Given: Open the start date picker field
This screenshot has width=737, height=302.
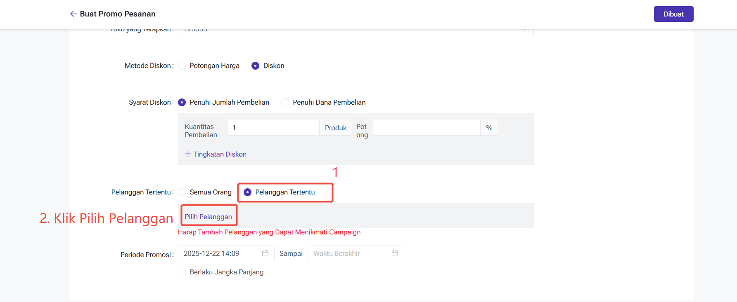Looking at the screenshot, I should (221, 253).
